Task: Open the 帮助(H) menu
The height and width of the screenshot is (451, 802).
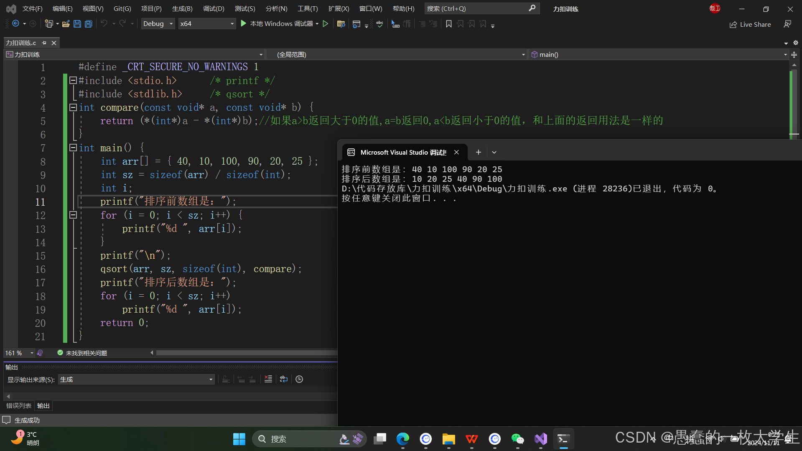Action: click(403, 8)
